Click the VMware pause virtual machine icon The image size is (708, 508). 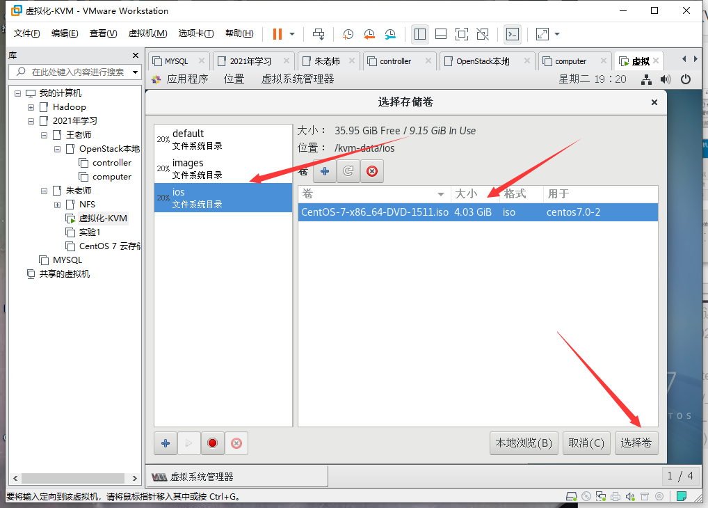(277, 34)
